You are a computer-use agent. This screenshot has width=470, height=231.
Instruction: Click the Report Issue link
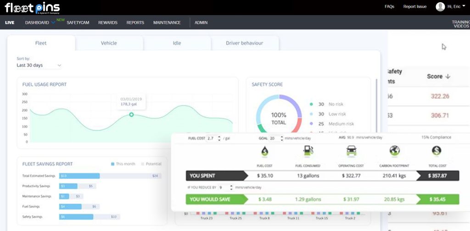pyautogui.click(x=415, y=6)
